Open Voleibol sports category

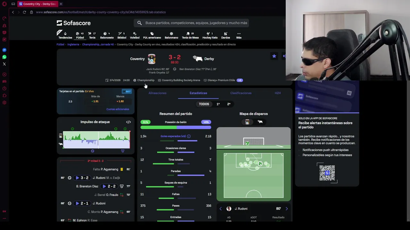135,35
